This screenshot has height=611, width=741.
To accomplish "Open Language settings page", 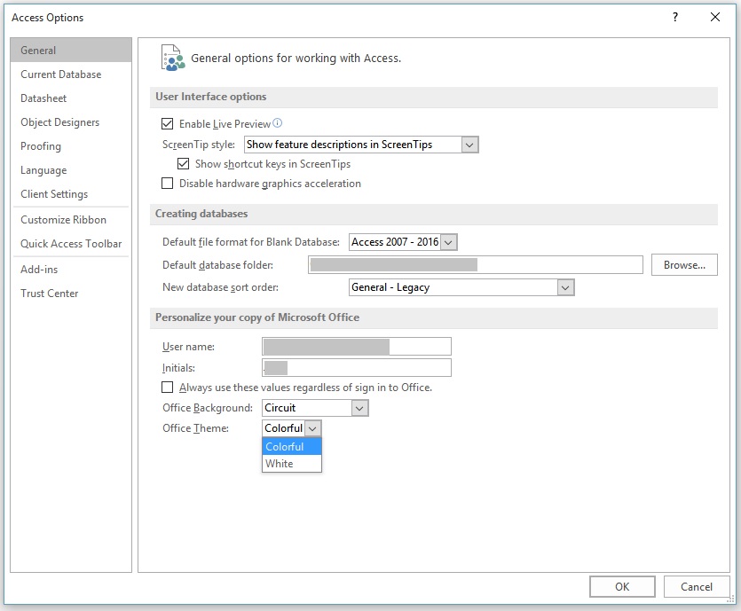I will [x=71, y=170].
